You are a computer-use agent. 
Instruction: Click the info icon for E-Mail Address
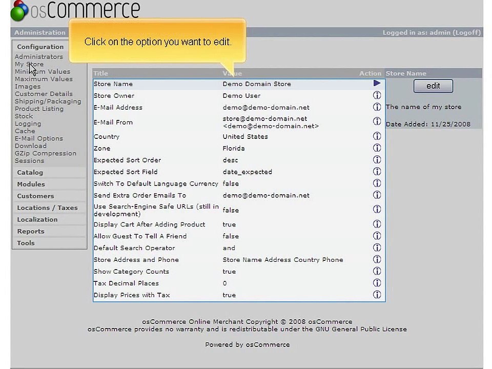(x=377, y=107)
